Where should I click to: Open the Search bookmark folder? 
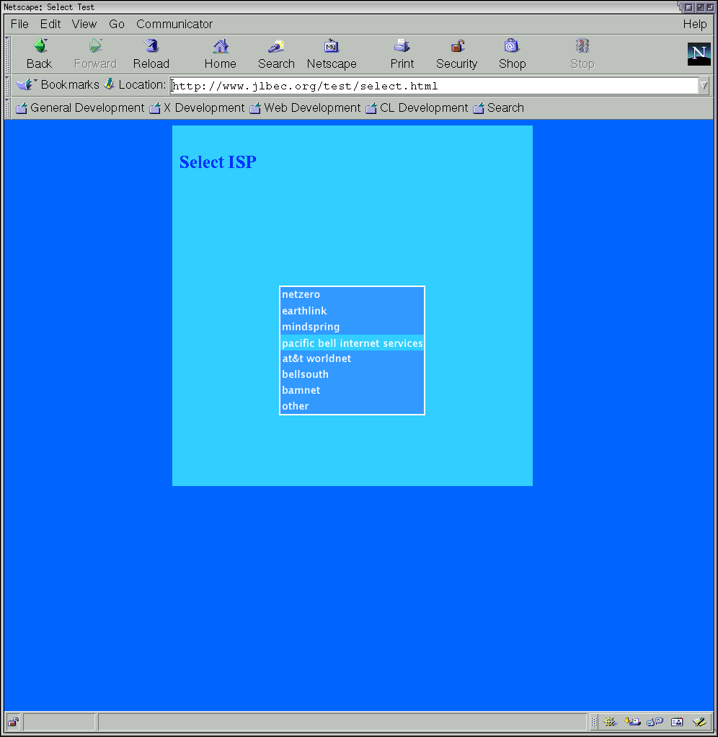tap(498, 108)
